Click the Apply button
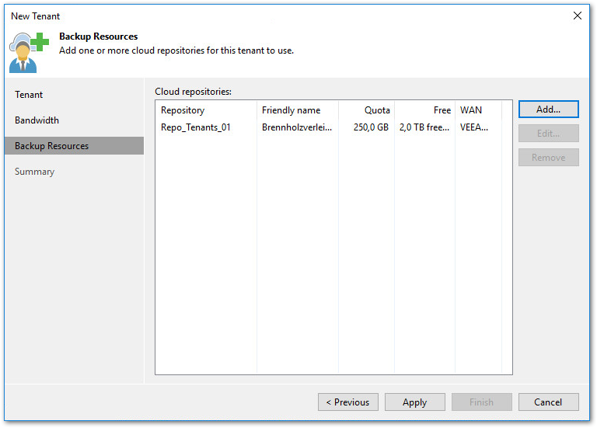 point(414,402)
